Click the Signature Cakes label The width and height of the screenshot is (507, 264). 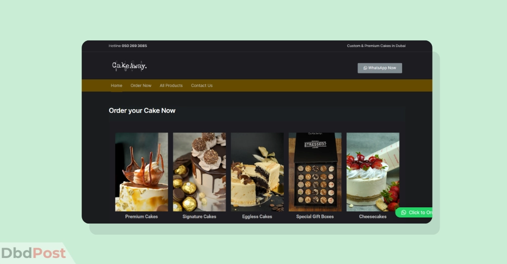click(199, 216)
